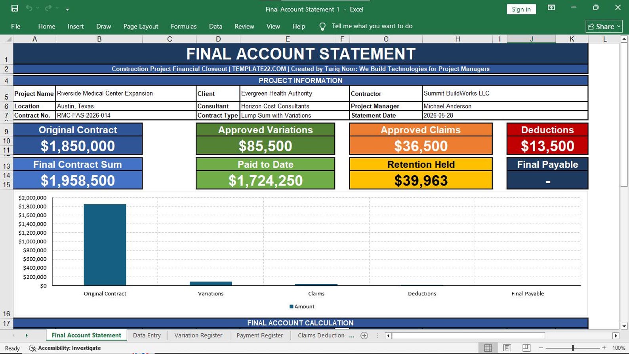Select the Retention Held $39,963 value
The width and height of the screenshot is (629, 354).
(x=421, y=180)
